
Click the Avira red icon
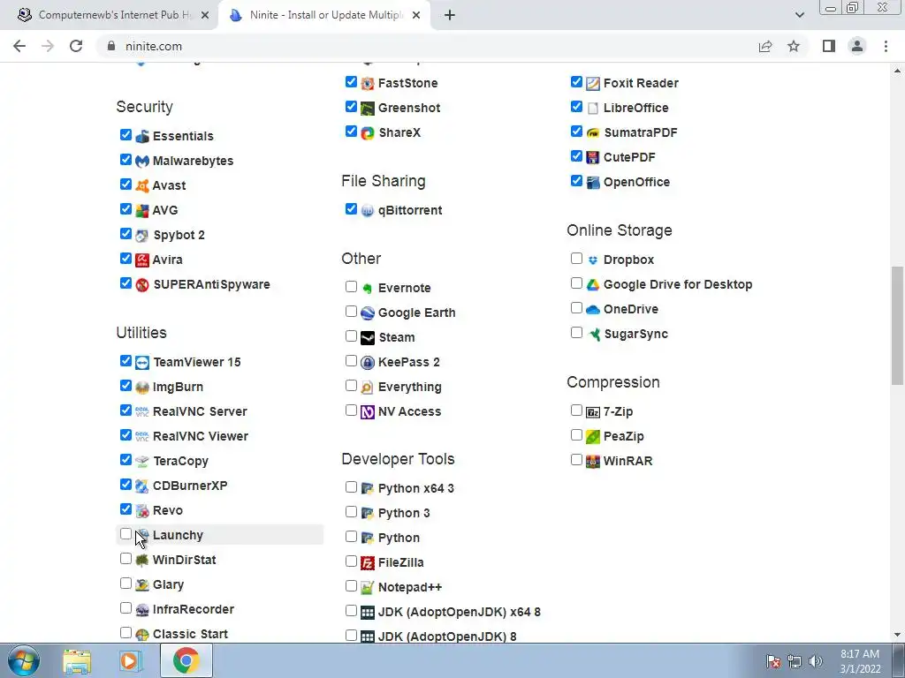pyautogui.click(x=142, y=260)
